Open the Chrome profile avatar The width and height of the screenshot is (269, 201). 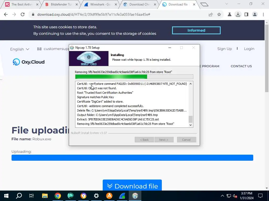tap(255, 15)
